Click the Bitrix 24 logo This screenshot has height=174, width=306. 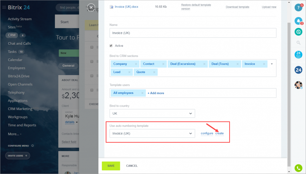tap(19, 7)
